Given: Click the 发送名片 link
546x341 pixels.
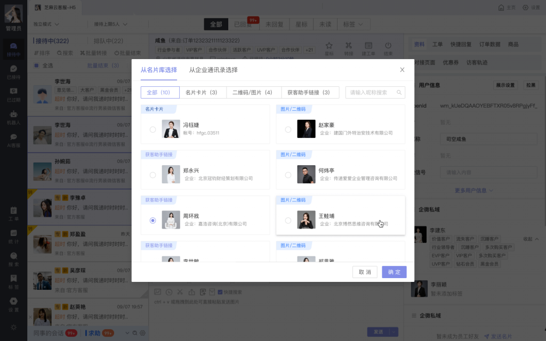Looking at the screenshot, I should 498,337.
